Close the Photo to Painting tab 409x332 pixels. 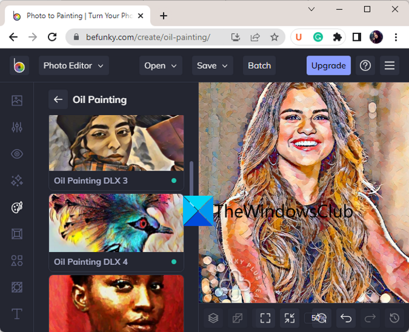point(141,16)
